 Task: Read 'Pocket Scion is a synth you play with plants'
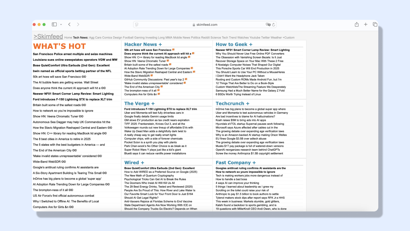coord(150,142)
